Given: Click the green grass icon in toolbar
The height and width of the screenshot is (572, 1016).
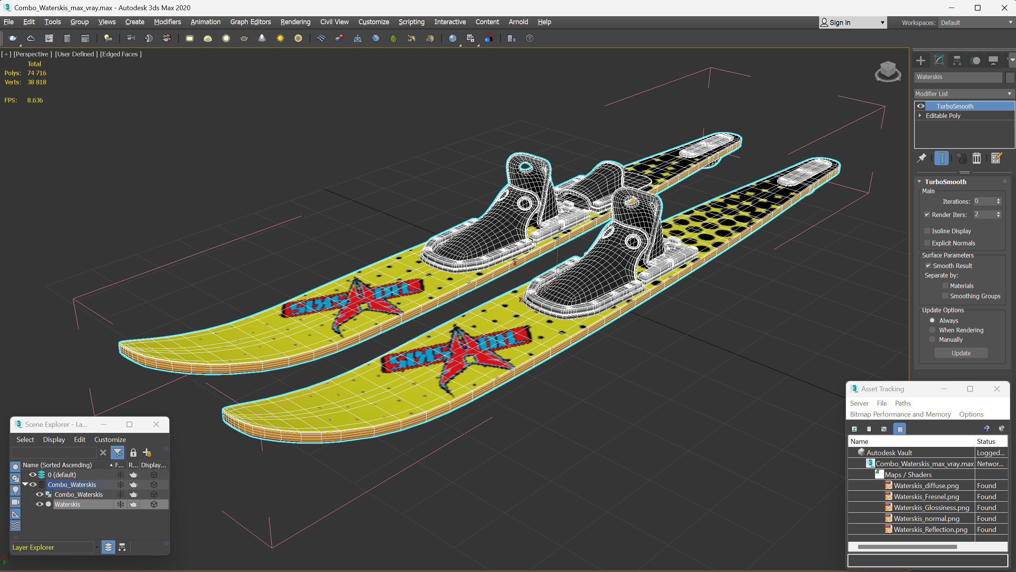Looking at the screenshot, I should (394, 38).
